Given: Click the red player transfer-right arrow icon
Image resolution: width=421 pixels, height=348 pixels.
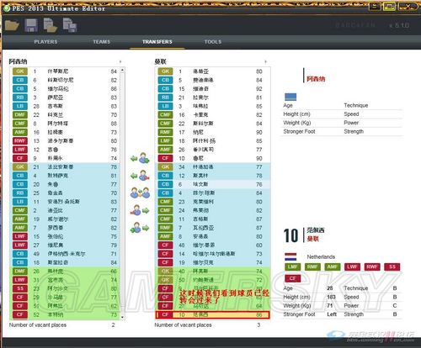Looking at the screenshot, I should click(140, 210).
